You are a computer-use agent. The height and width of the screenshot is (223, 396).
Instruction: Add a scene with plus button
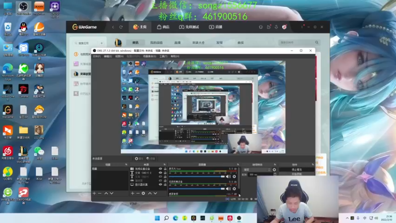pos(94,193)
